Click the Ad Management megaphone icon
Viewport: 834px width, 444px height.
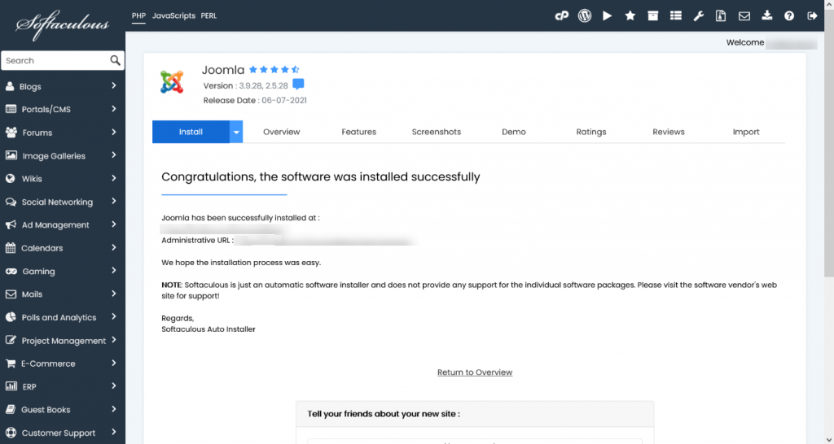coord(11,224)
